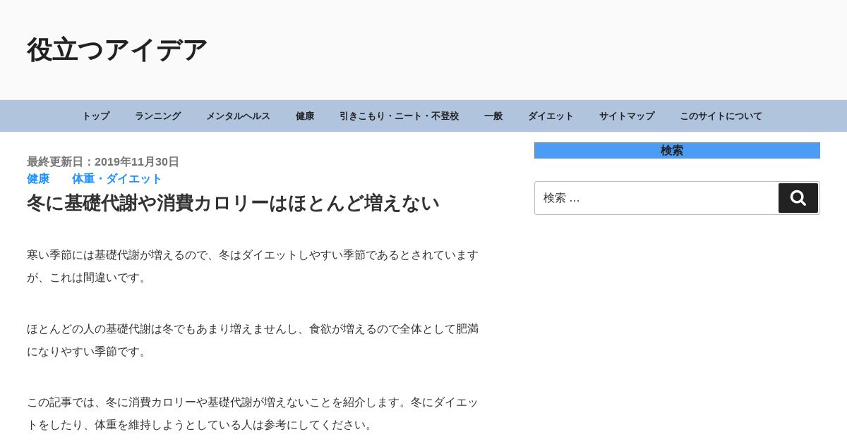Open the site title 役立つアイデア

[117, 50]
